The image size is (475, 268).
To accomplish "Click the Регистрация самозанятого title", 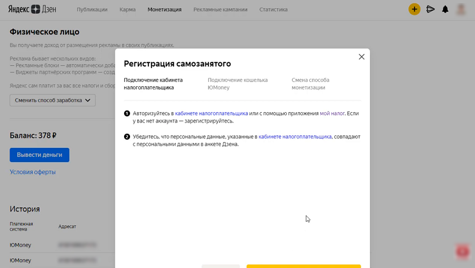I will click(x=177, y=64).
